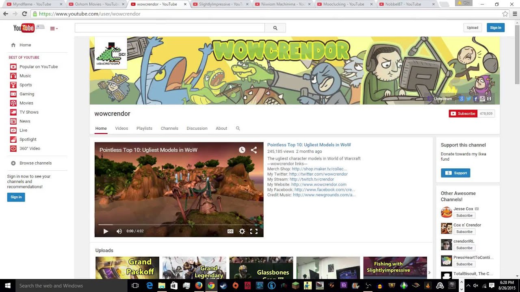Open the Chrome menu
The width and height of the screenshot is (520, 292).
(515, 14)
